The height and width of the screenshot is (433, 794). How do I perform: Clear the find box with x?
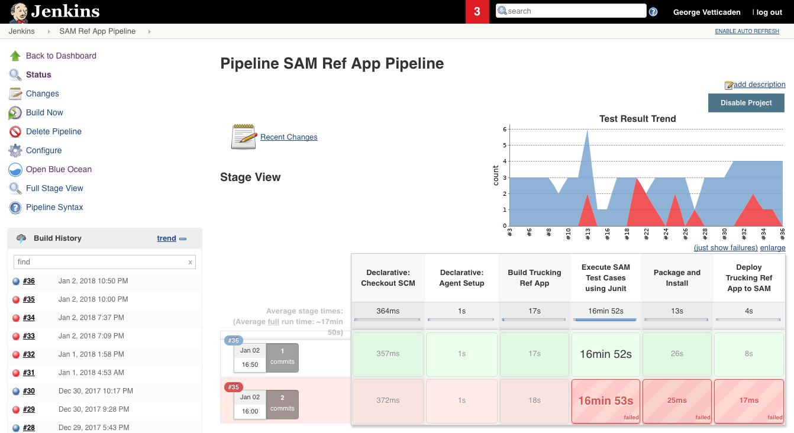coord(190,262)
